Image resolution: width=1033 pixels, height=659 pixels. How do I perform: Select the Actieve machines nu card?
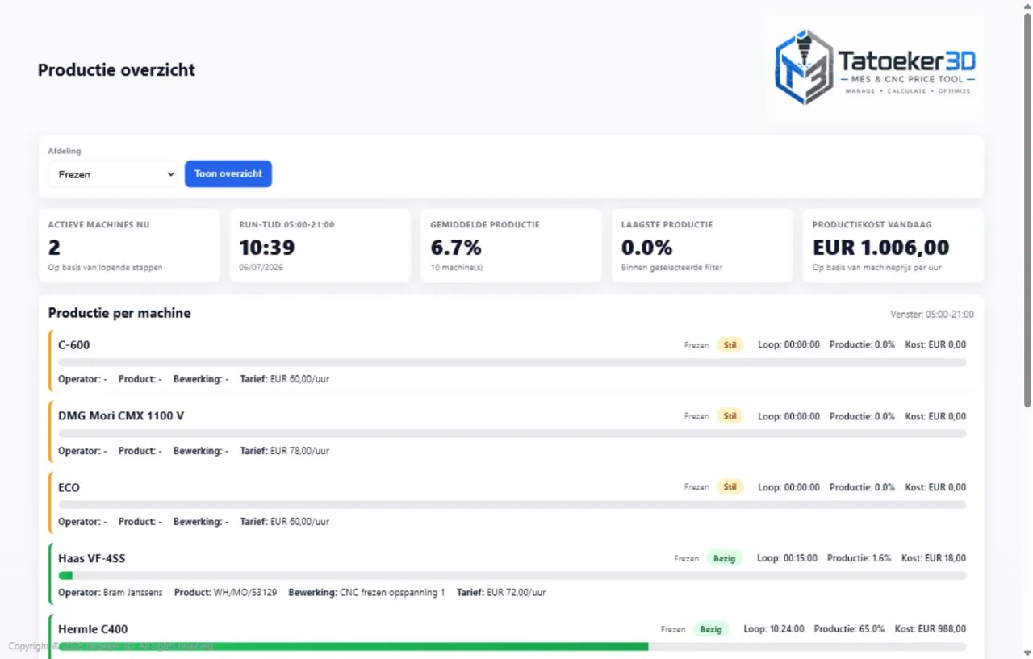pyautogui.click(x=129, y=246)
